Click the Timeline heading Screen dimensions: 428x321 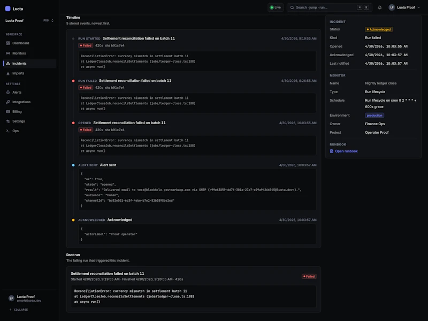[x=73, y=18]
